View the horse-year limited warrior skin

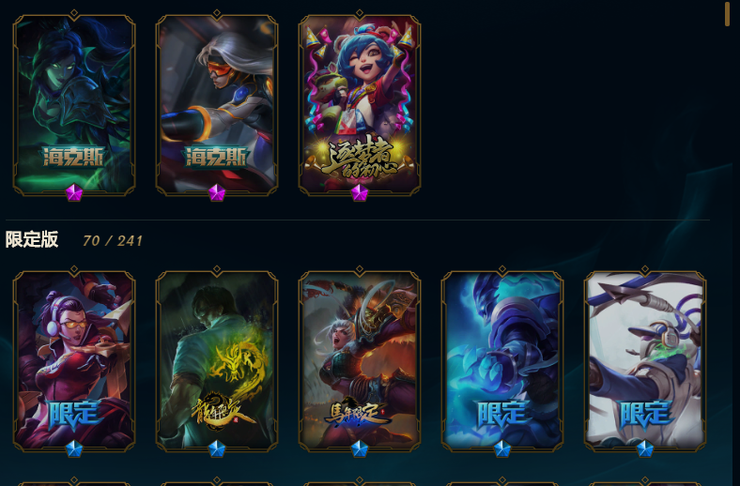(359, 360)
